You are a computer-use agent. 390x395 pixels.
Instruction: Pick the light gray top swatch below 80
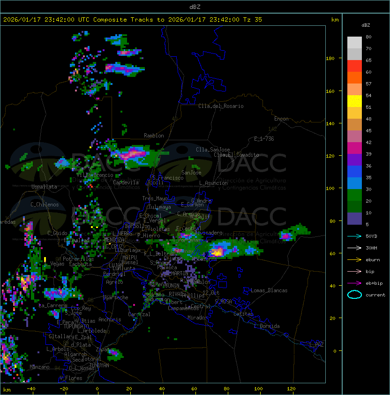[x=354, y=43]
